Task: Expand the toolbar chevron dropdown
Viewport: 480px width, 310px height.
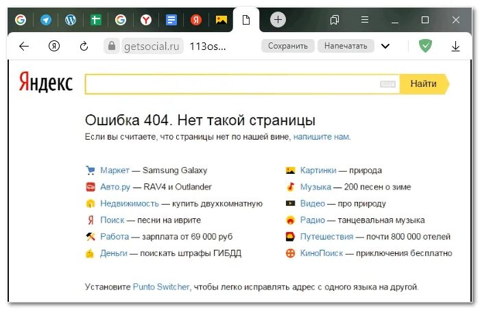Action: point(385,46)
